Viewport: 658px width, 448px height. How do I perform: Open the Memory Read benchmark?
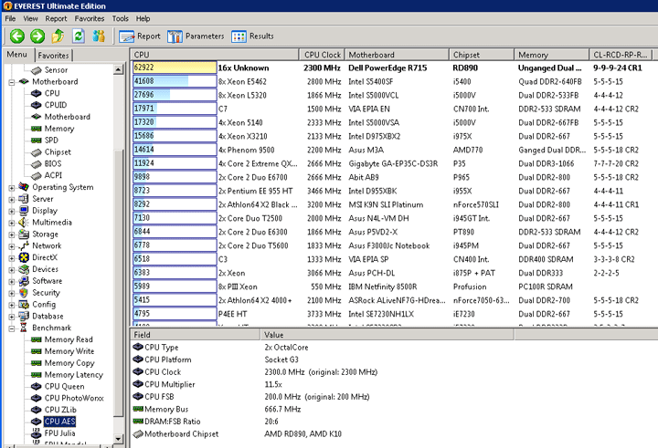69,339
